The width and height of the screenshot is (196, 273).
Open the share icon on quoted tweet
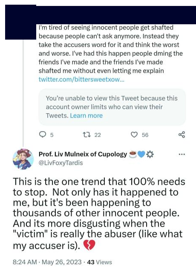[182, 135]
